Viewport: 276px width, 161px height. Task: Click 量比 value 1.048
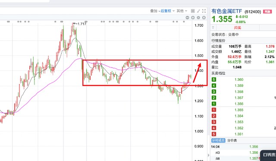click(x=237, y=67)
